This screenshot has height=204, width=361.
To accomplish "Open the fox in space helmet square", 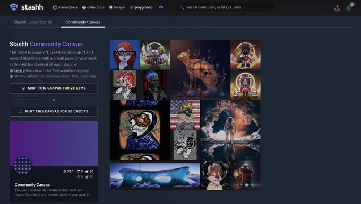I will pos(215,175).
